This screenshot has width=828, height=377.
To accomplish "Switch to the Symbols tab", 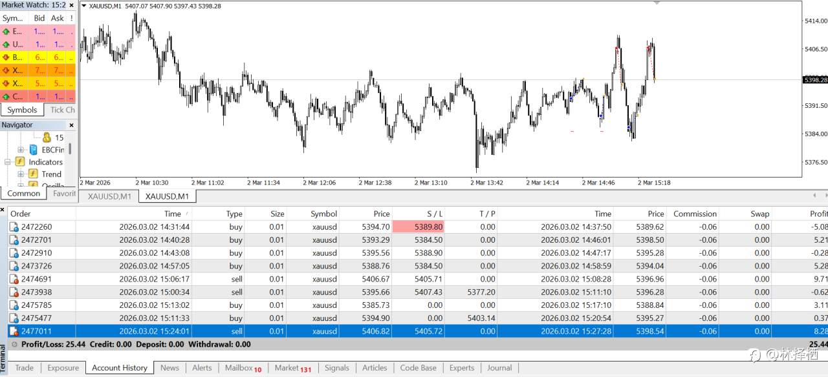I will (x=22, y=110).
